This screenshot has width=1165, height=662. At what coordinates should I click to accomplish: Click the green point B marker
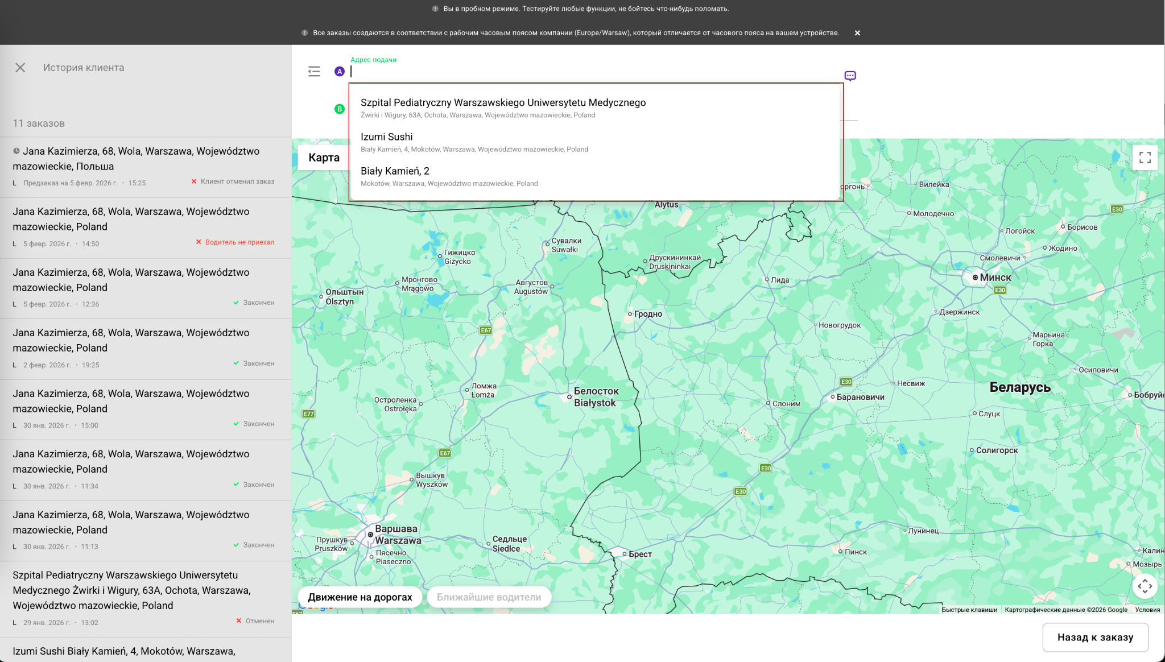tap(340, 109)
